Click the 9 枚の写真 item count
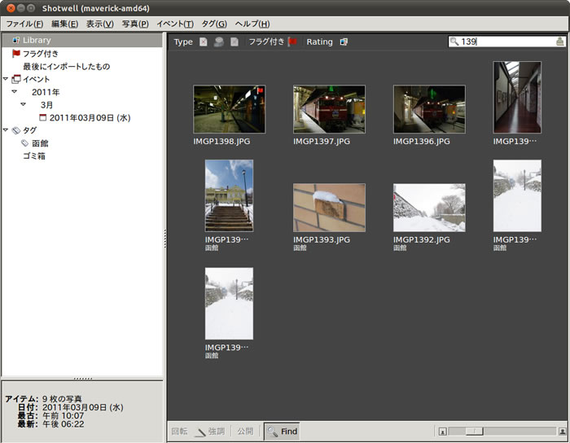This screenshot has height=443, width=570. coord(62,399)
